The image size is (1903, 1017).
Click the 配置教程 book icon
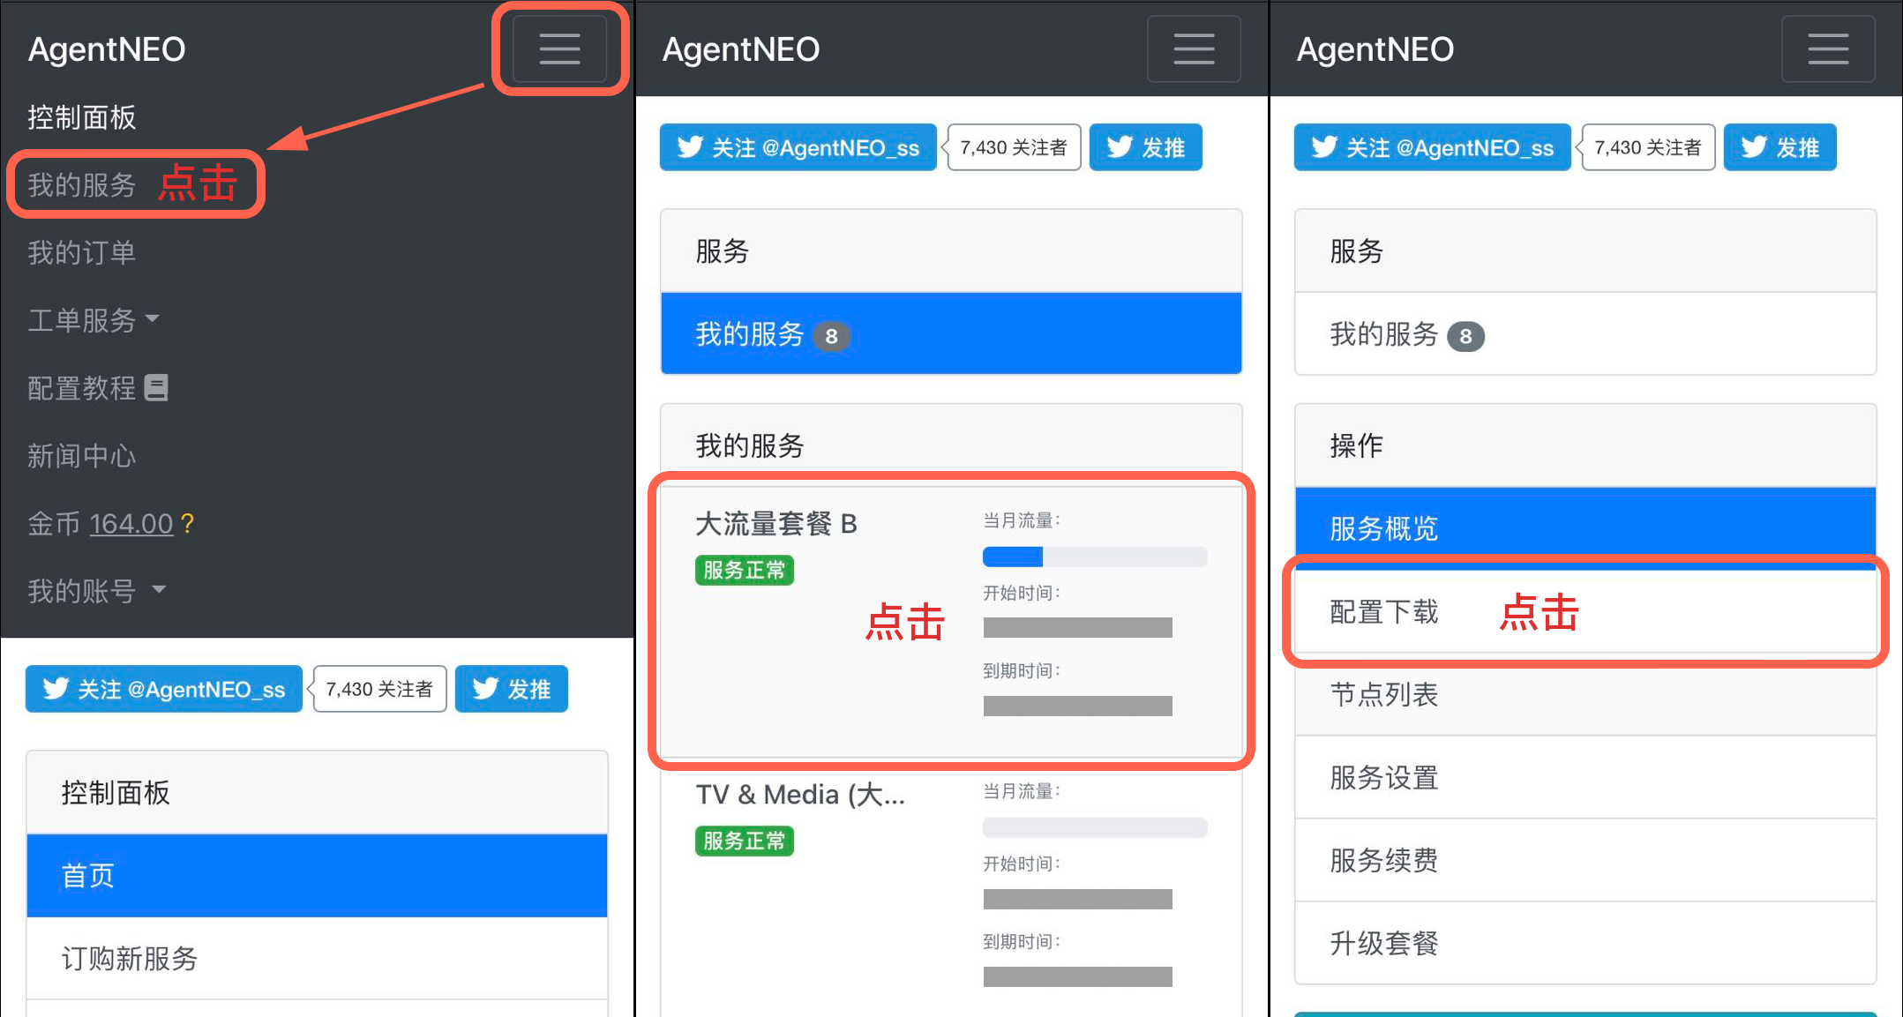point(156,388)
